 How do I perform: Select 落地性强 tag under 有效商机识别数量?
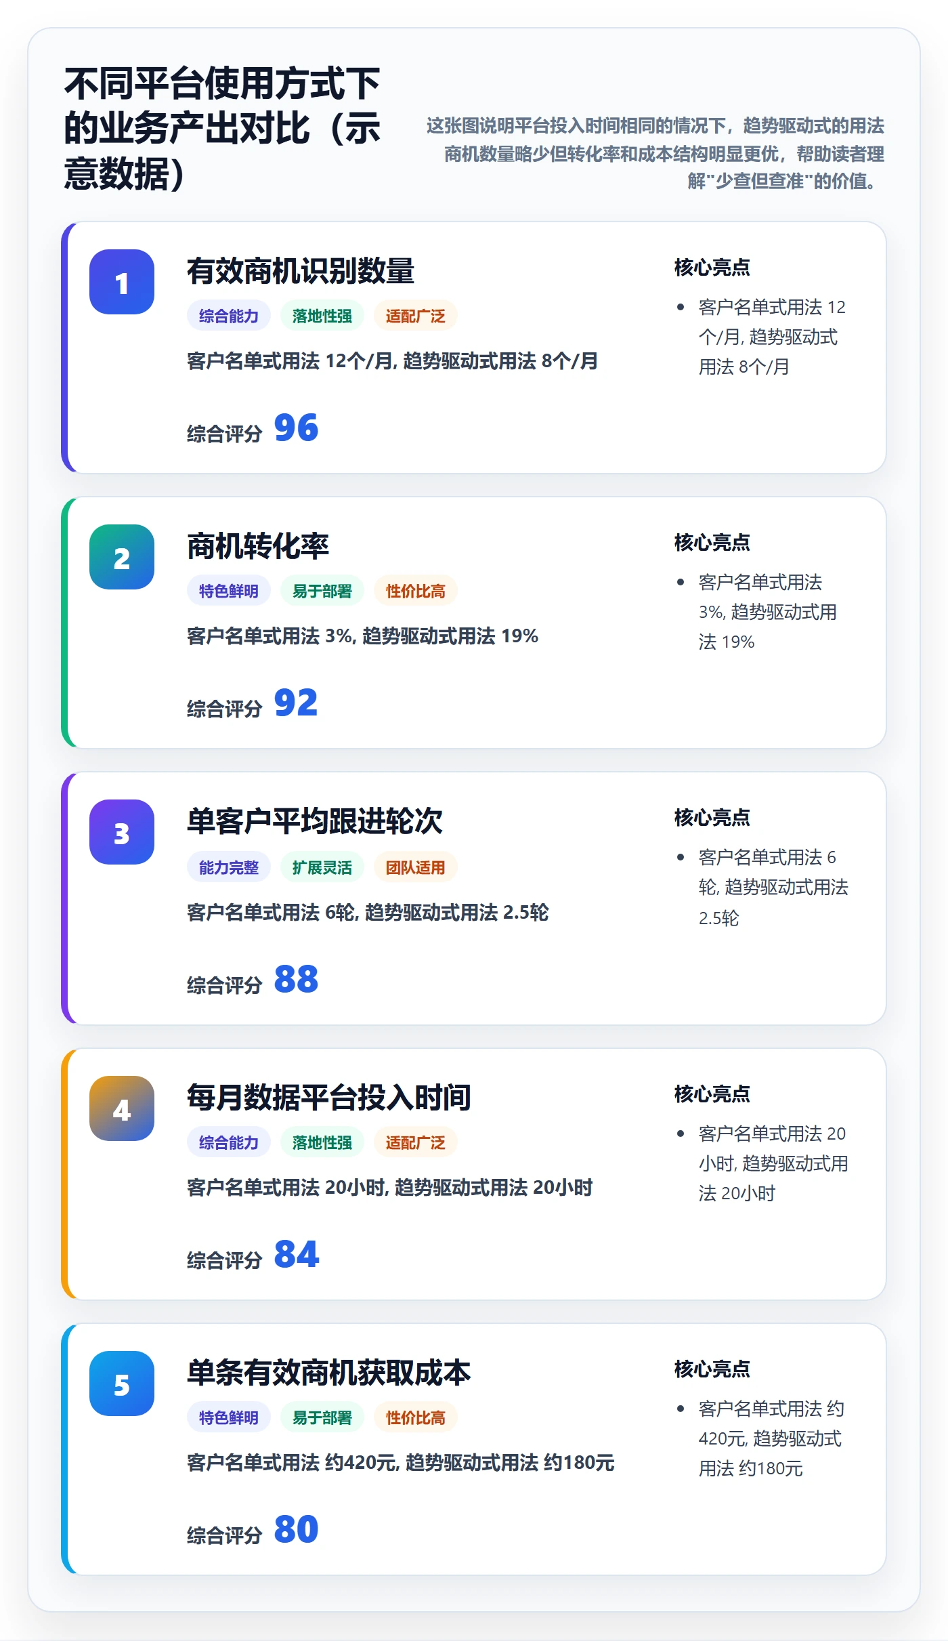pos(322,316)
